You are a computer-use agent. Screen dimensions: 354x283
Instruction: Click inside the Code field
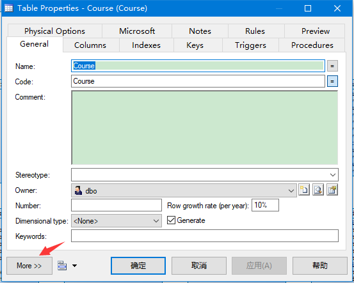coord(198,81)
